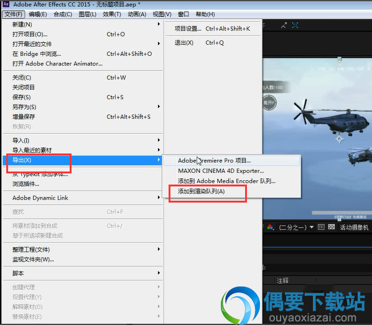Viewport: 372px width, 325px height.
Task: Open the 合成(C) menu
Action: click(63, 14)
